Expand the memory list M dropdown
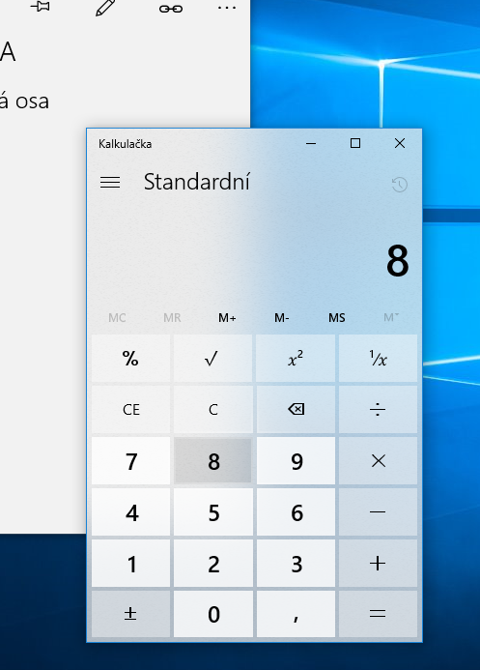Screen dimensions: 480x670 coord(391,317)
